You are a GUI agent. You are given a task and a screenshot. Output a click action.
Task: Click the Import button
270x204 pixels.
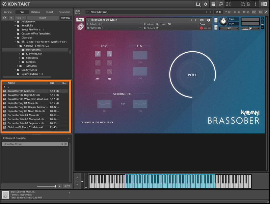pyautogui.click(x=43, y=18)
